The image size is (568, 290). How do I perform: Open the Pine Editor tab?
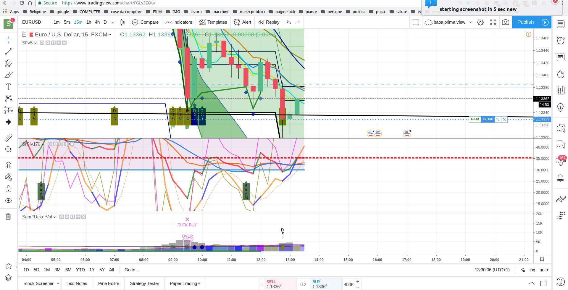point(109,283)
